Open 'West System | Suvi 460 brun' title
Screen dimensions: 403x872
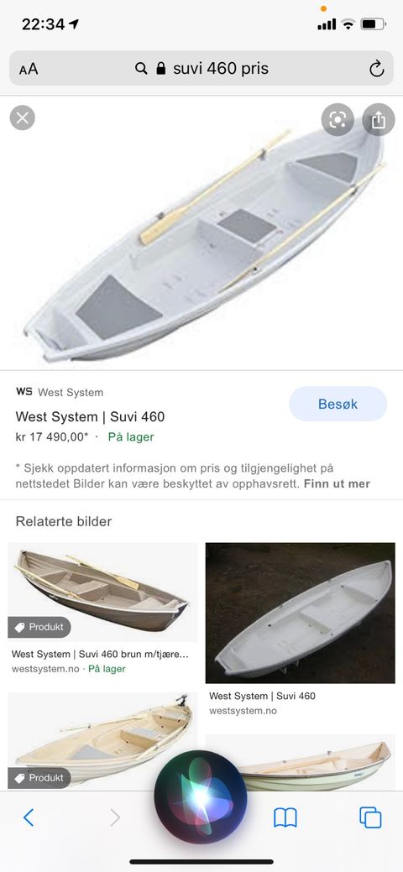click(100, 654)
